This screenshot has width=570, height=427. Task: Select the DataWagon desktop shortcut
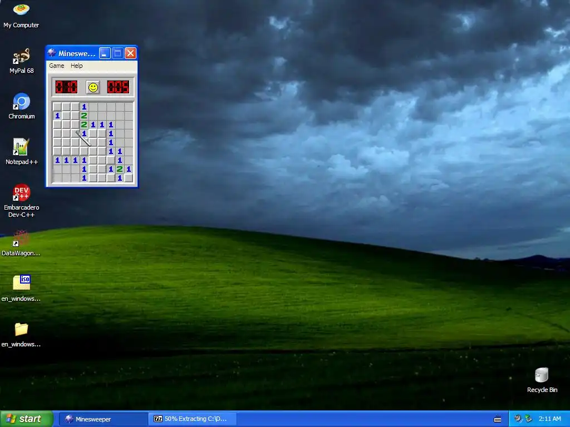coord(21,243)
